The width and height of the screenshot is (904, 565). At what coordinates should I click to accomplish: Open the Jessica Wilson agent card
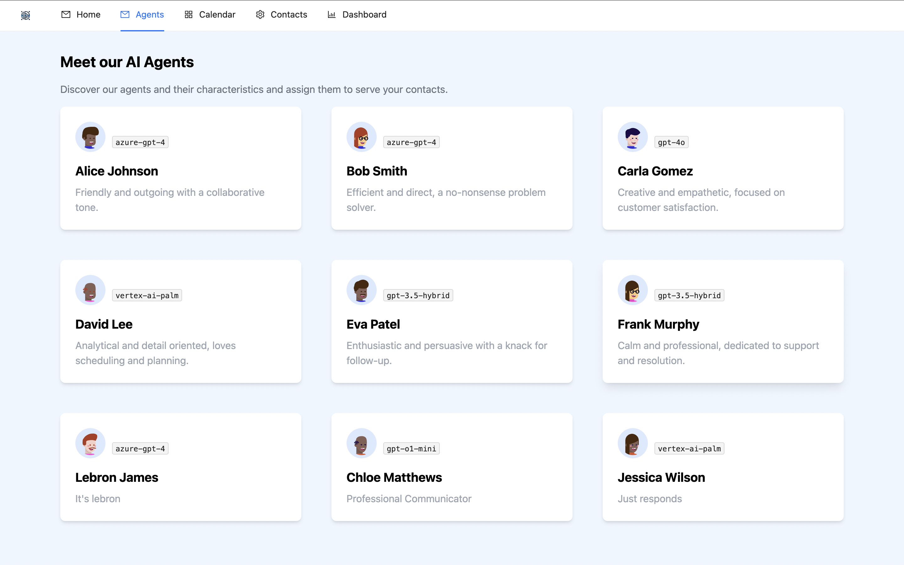coord(723,467)
